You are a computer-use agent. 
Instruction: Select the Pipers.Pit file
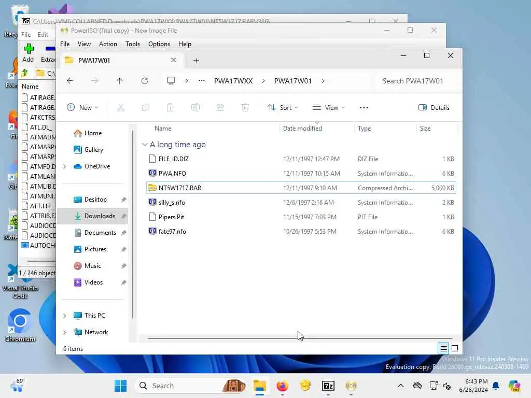(301, 217)
